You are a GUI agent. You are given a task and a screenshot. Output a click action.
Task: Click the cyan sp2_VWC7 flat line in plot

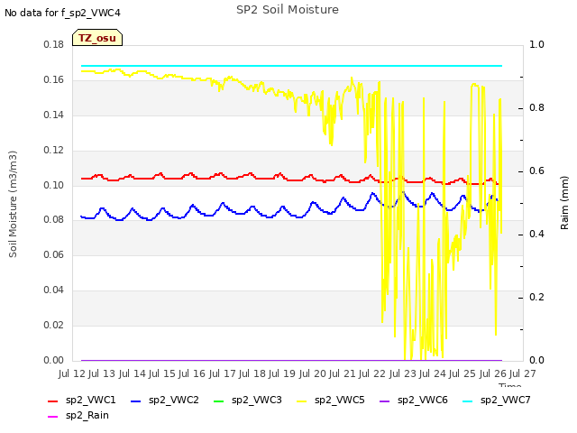tap(291, 66)
